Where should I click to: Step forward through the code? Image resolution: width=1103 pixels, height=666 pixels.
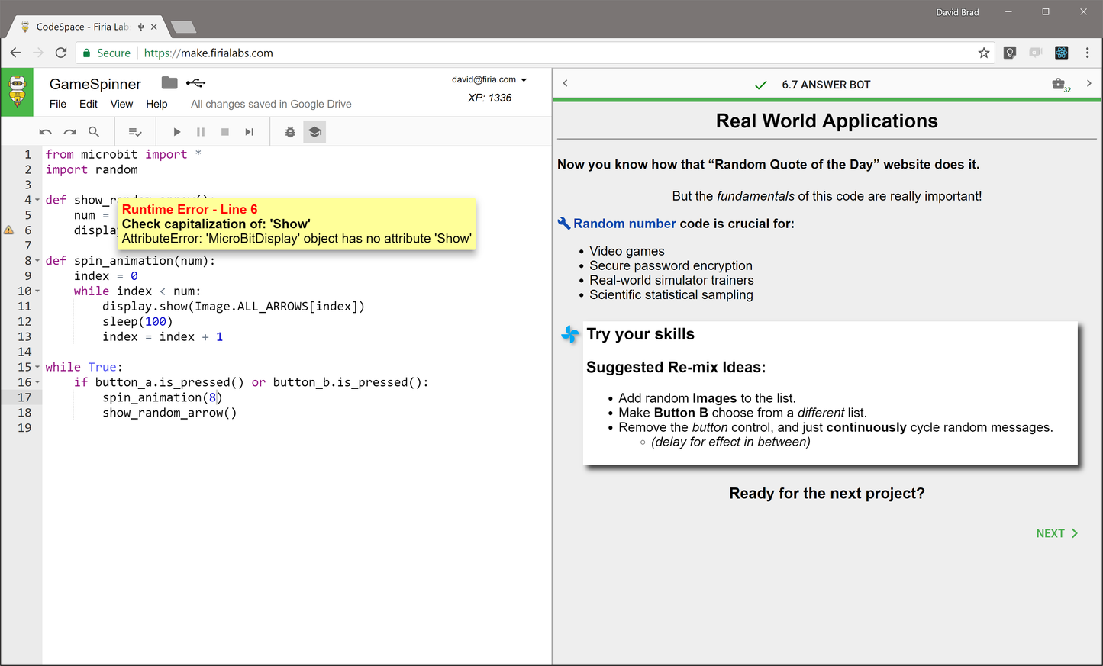pyautogui.click(x=248, y=131)
